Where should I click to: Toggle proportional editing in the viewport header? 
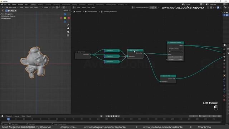point(64,7)
